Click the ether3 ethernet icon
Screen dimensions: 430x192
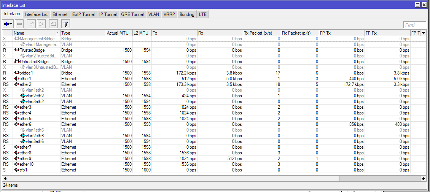pyautogui.click(x=16, y=107)
